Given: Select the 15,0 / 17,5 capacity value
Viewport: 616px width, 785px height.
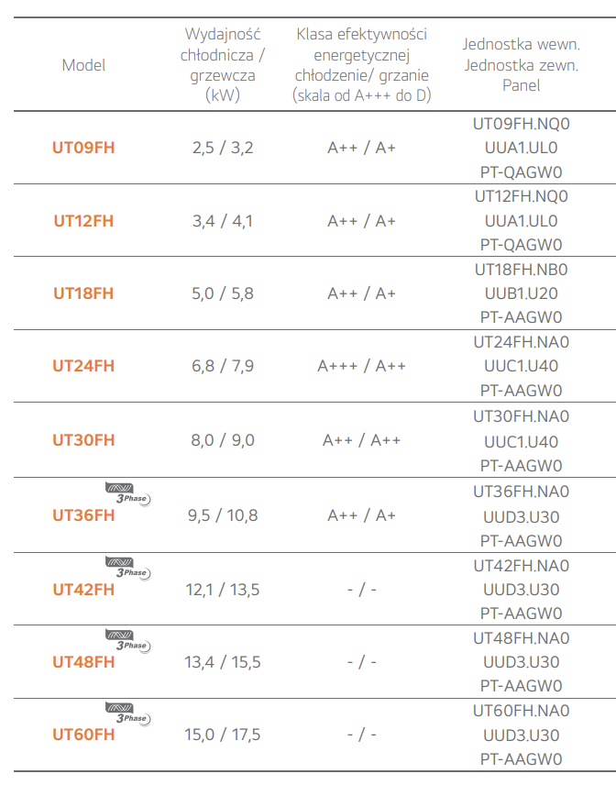Looking at the screenshot, I should pos(223,735).
